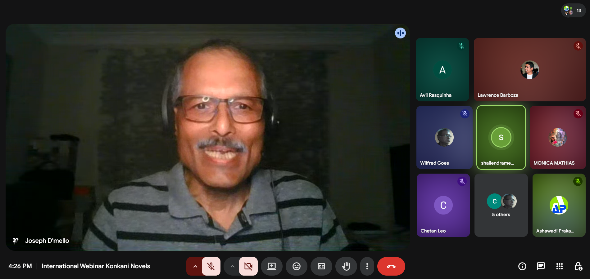This screenshot has width=590, height=279.
Task: Unmute the microphone button
Action: (x=211, y=266)
